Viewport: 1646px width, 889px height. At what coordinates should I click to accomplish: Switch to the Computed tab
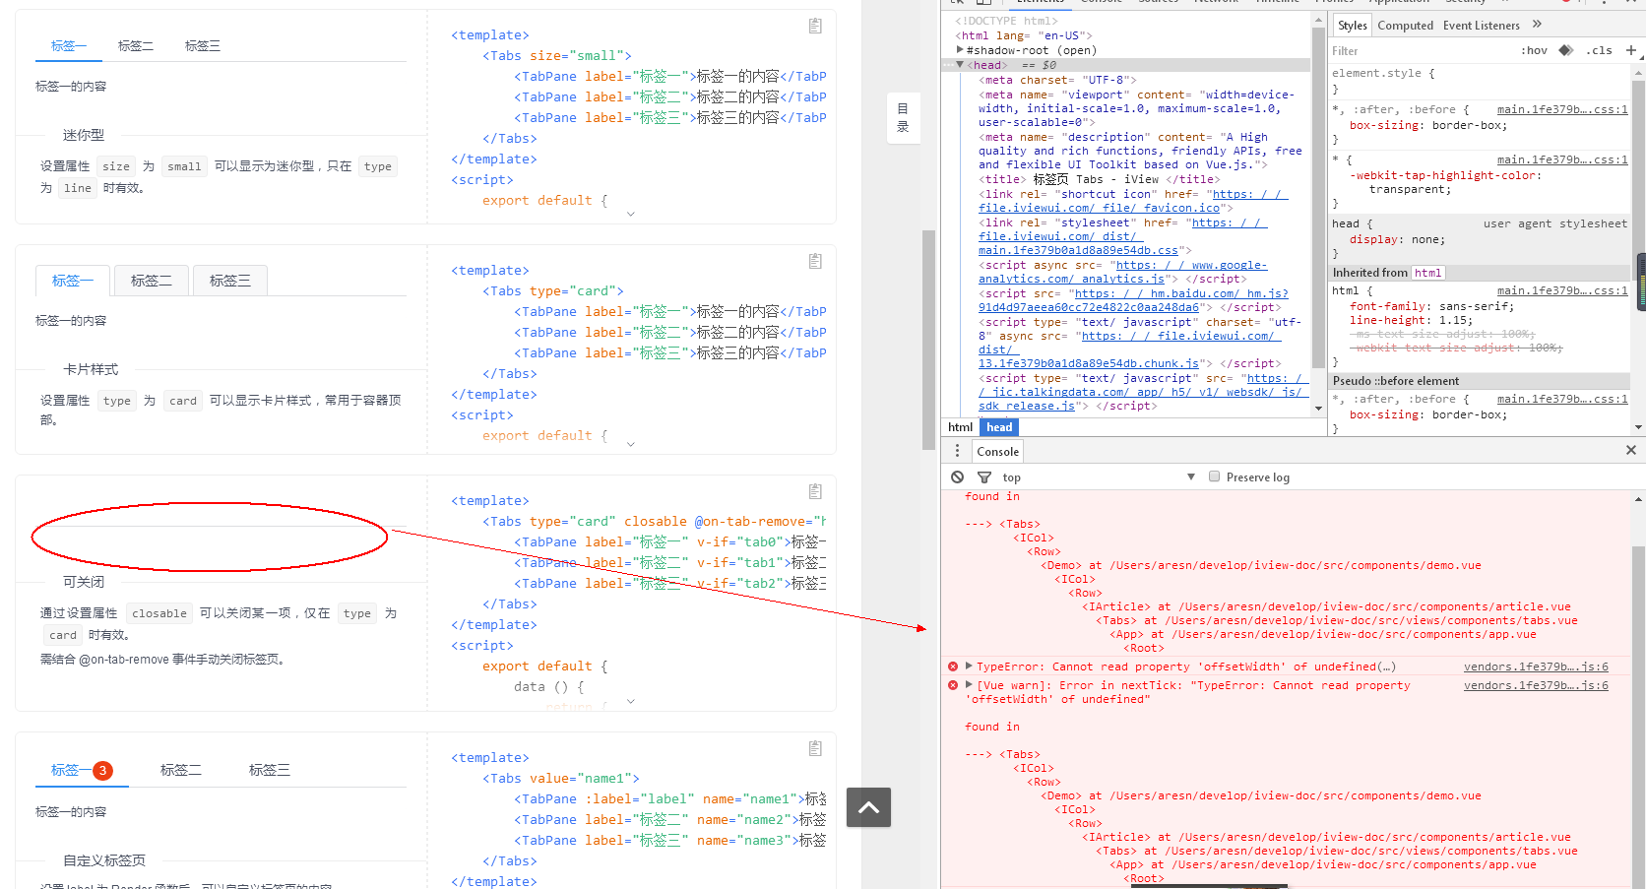click(x=1406, y=25)
